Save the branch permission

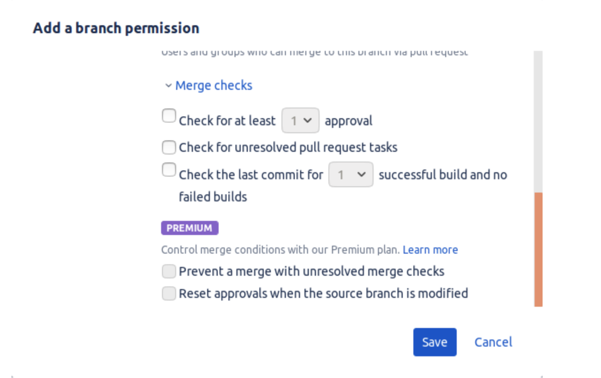pos(435,342)
